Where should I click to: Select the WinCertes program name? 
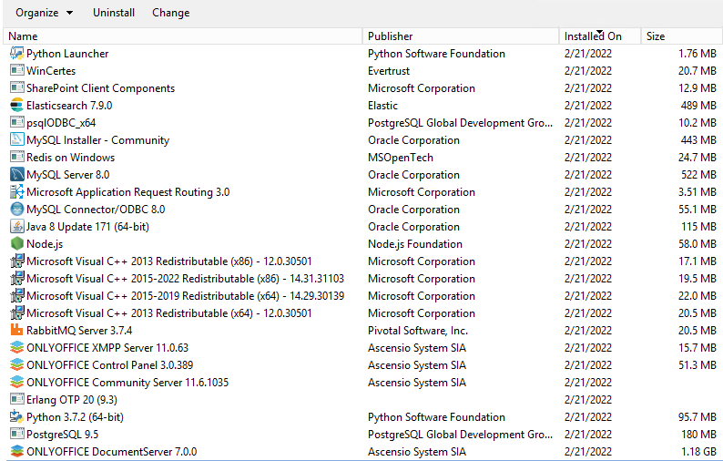51,70
